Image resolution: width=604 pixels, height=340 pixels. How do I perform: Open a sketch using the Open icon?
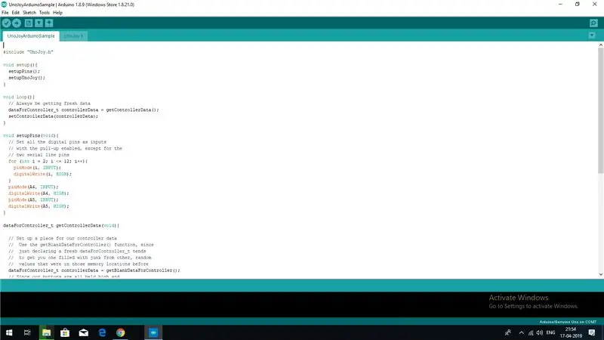tap(39, 23)
